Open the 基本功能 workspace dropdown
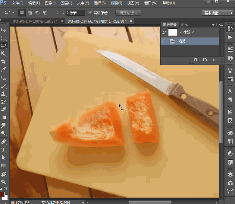The image size is (235, 204). coord(218,13)
